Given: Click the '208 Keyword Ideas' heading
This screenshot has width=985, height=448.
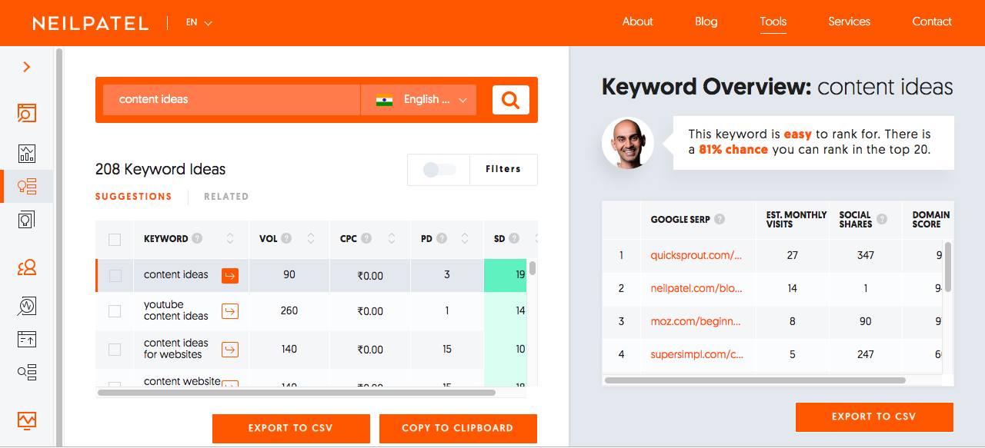Looking at the screenshot, I should click(161, 169).
